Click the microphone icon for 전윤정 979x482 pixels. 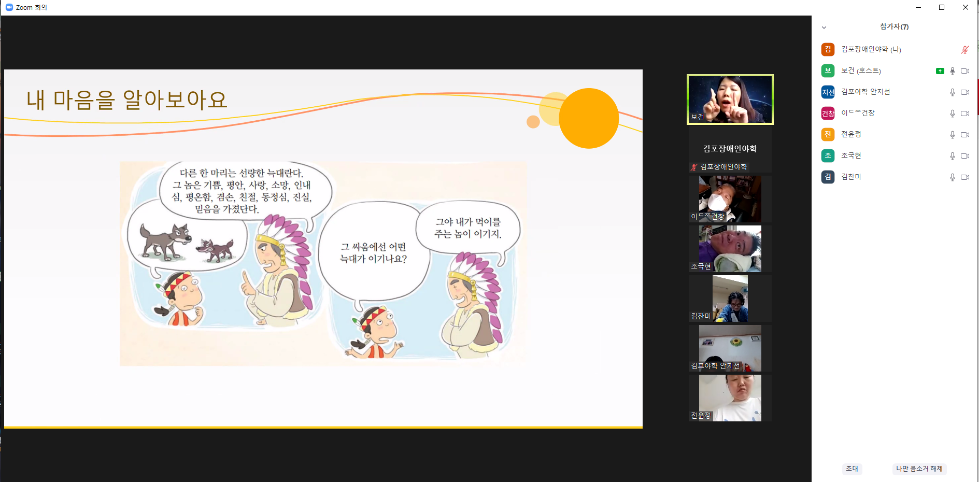[x=952, y=135]
